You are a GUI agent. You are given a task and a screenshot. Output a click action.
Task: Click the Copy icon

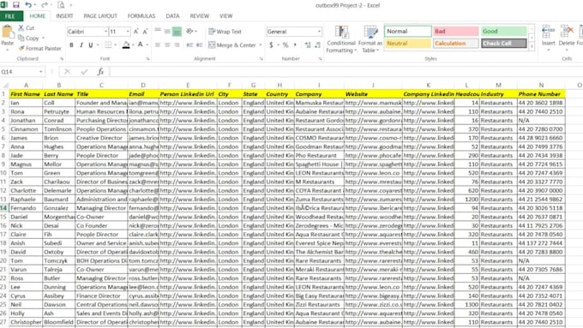[21, 38]
